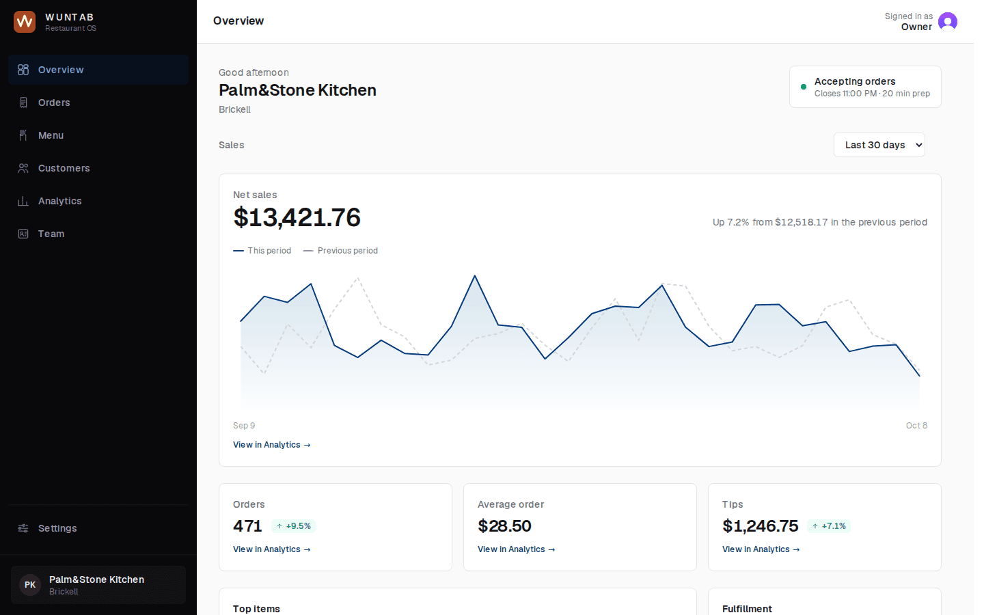984x615 pixels.
Task: Click the Fulfillment card heading
Action: [x=747, y=609]
